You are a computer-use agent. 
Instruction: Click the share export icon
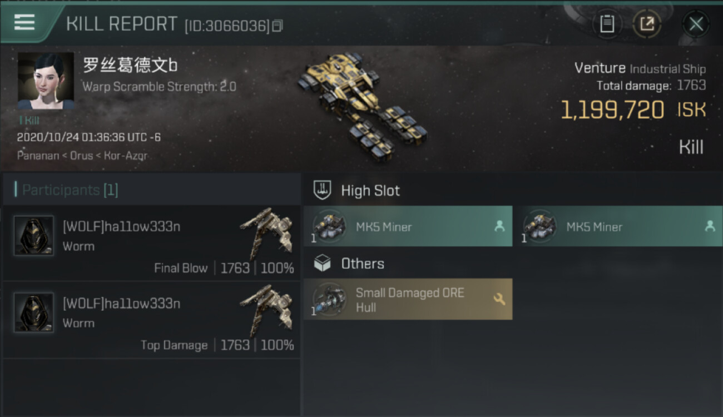click(x=647, y=24)
